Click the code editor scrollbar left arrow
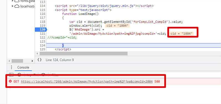This screenshot has height=104, width=221. [37, 53]
